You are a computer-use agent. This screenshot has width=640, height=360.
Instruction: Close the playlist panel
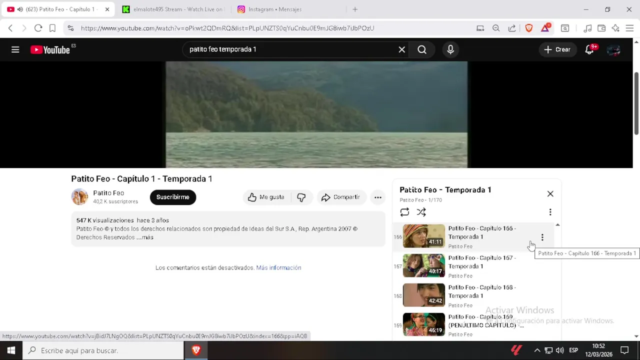point(550,193)
